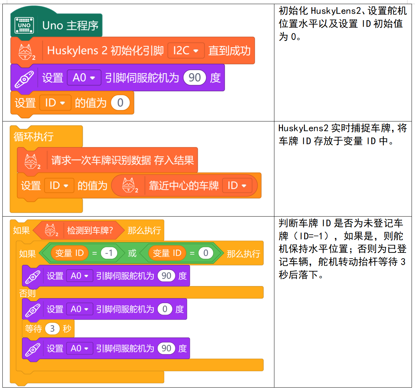The height and width of the screenshot is (389, 415).
Task: Open the A0 dropdown in the block below 等待 3 秒
Action: coord(79,349)
